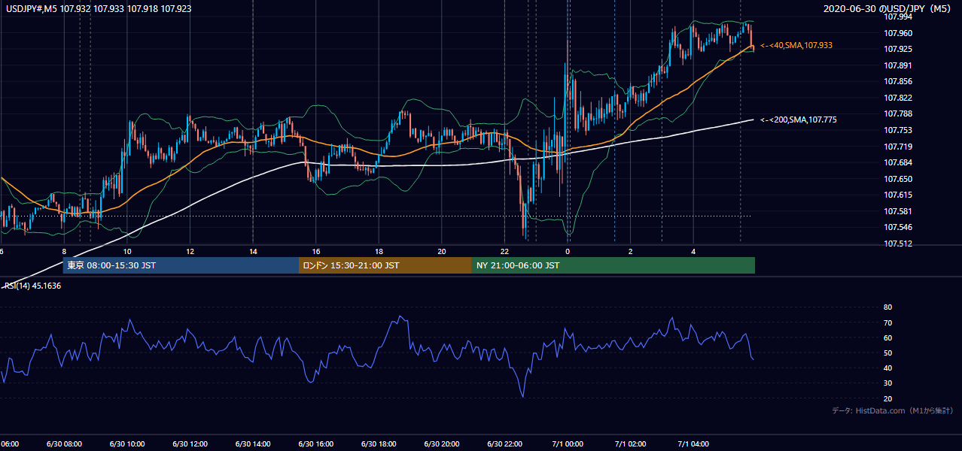Click the 107.856 price axis value

point(897,81)
